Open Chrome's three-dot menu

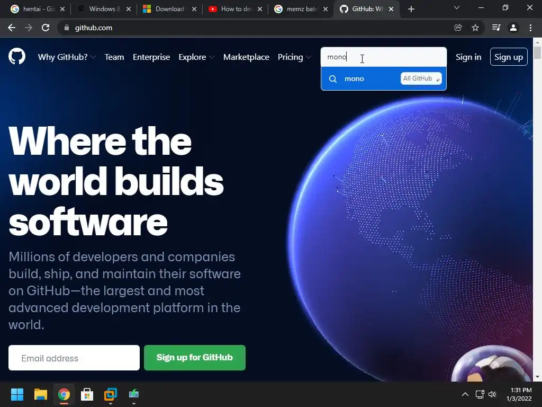[530, 28]
